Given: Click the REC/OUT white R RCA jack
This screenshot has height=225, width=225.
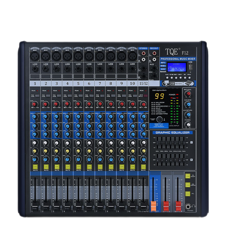Looking at the screenshot, I should pyautogui.click(x=154, y=59).
